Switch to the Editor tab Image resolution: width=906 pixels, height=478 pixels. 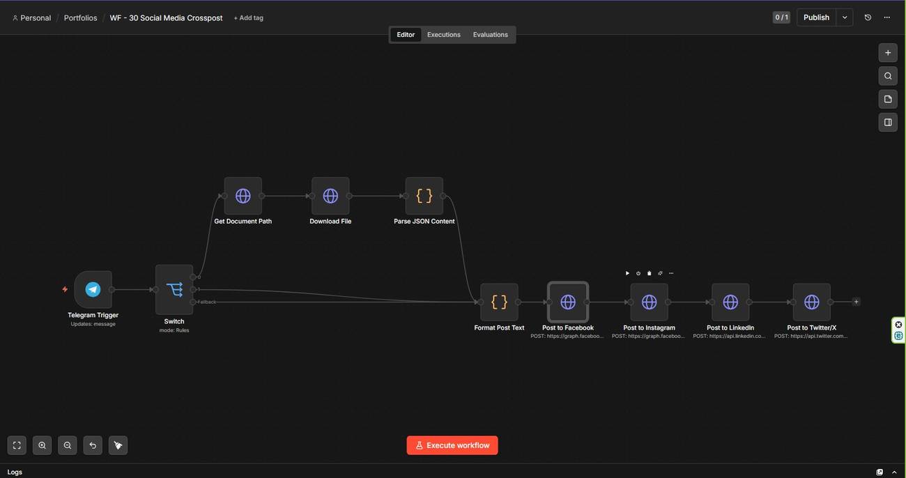click(406, 35)
